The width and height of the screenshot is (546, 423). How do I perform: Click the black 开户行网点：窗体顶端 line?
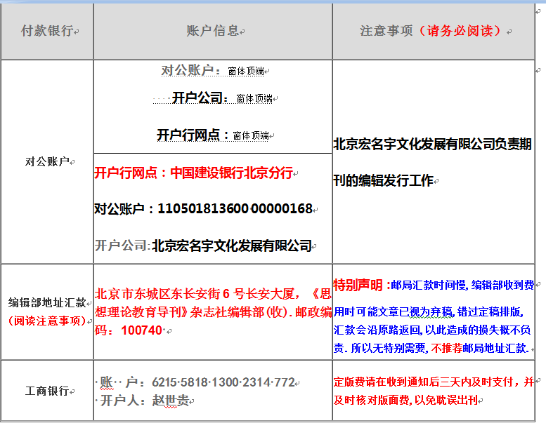tap(213, 135)
